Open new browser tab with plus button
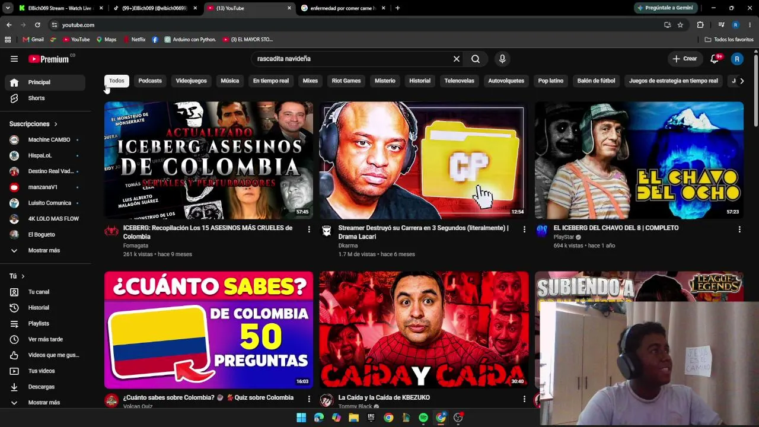The width and height of the screenshot is (759, 427). point(397,8)
